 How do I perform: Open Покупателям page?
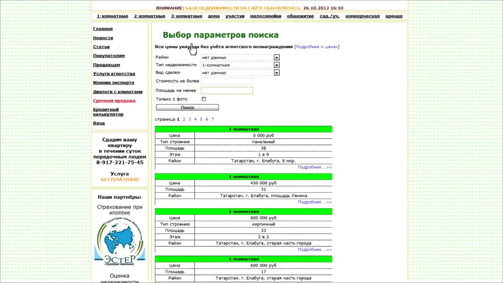[109, 56]
